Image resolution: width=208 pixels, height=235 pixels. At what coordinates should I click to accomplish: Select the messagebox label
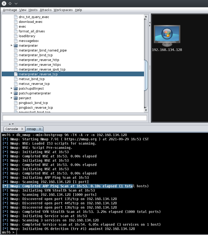pos(29,41)
